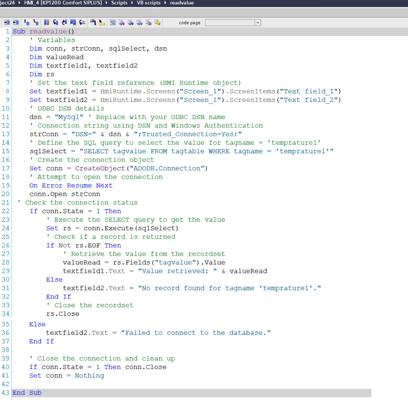
Task: Place cursor on the End Sub line
Action: (x=27, y=393)
